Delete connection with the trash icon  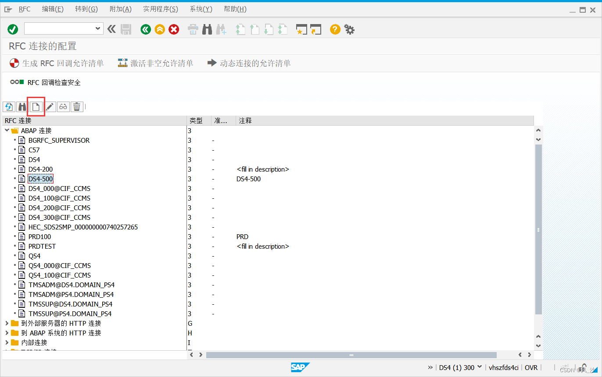click(x=77, y=106)
